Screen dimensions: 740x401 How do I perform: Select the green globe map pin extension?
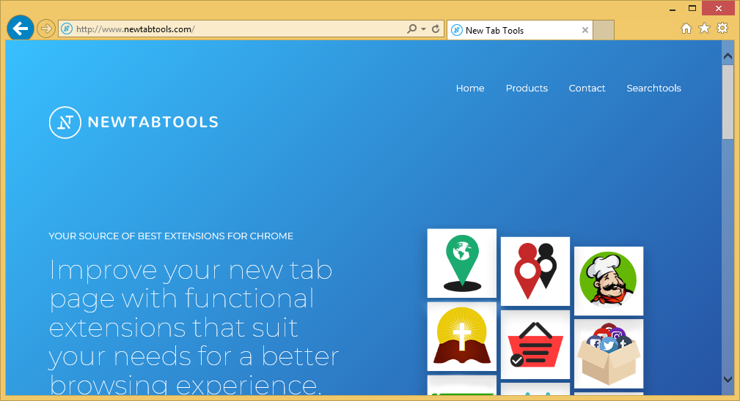coord(462,263)
